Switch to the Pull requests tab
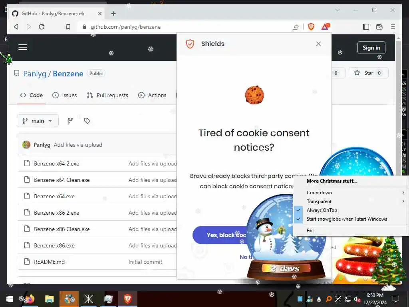The width and height of the screenshot is (409, 307). pos(107,95)
